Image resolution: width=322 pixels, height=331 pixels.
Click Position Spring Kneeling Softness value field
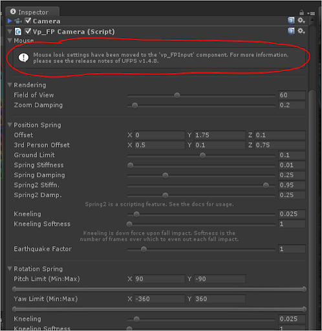[292, 224]
